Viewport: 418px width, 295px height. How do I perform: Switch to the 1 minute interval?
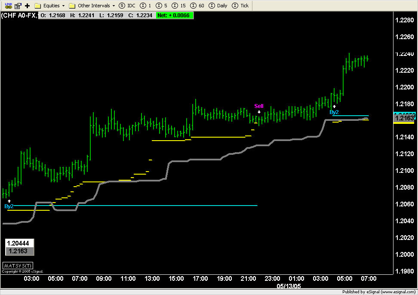(145, 6)
